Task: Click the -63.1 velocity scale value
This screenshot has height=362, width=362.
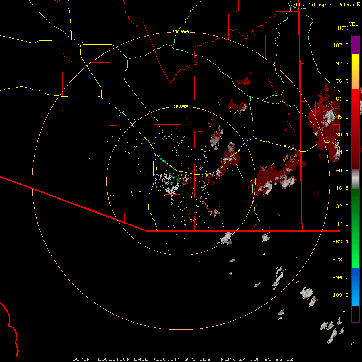Action: click(x=341, y=242)
